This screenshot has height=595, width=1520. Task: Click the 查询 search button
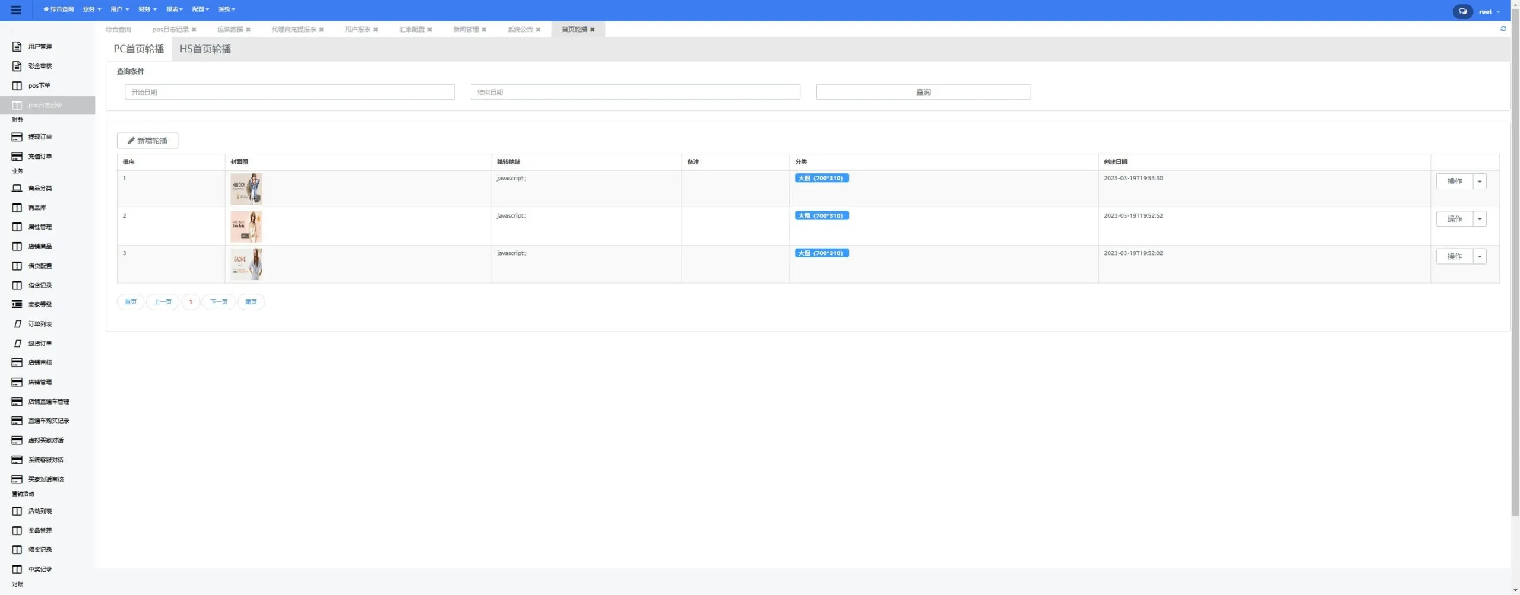[x=923, y=92]
